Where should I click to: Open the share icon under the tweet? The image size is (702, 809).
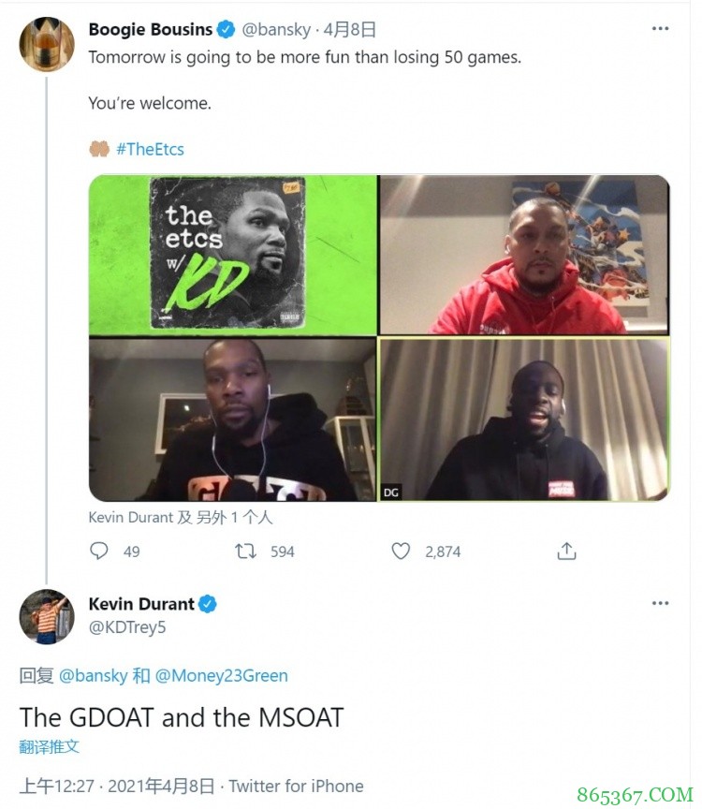(566, 551)
